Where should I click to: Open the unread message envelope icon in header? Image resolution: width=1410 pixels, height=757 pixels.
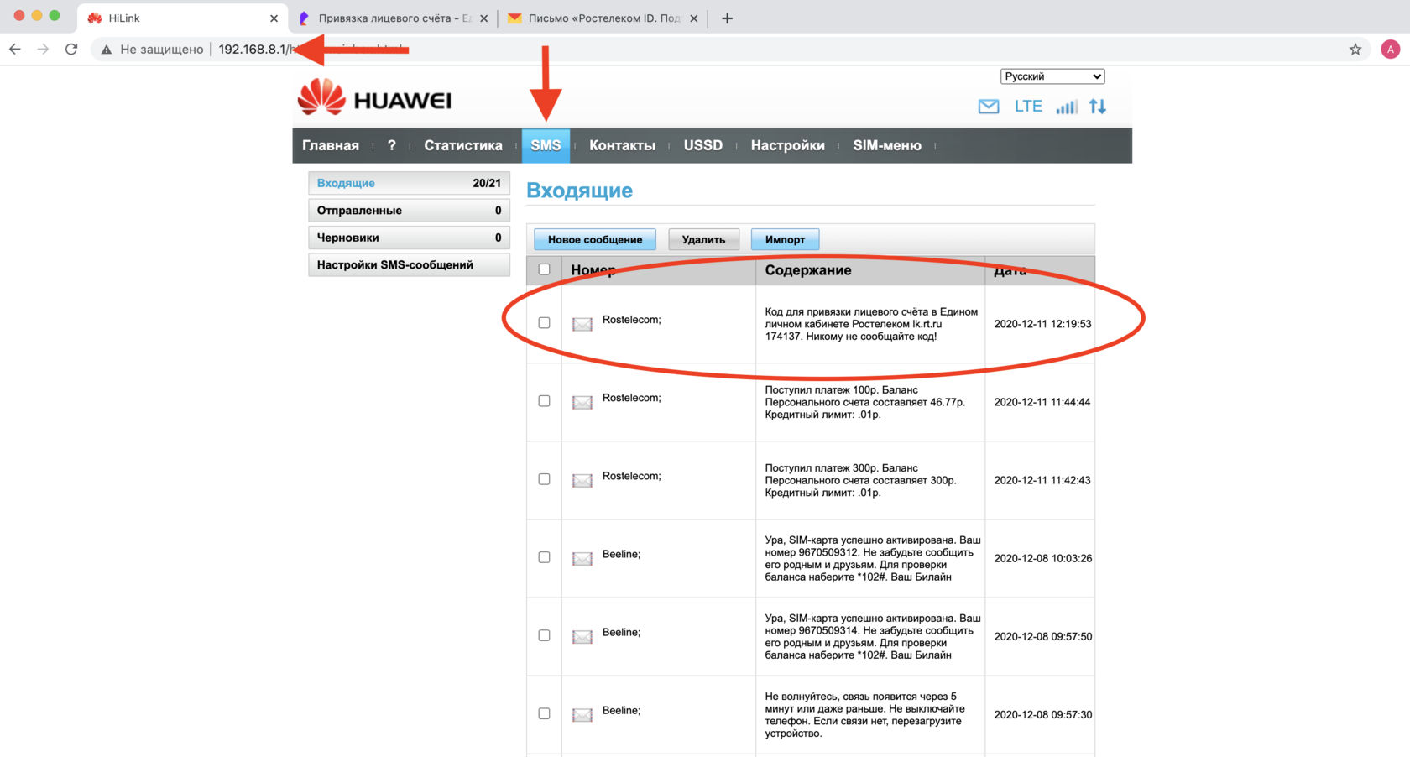pyautogui.click(x=989, y=107)
